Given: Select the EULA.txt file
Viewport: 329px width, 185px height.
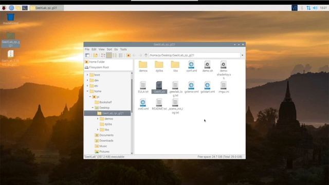Looking at the screenshot, I should tap(143, 87).
